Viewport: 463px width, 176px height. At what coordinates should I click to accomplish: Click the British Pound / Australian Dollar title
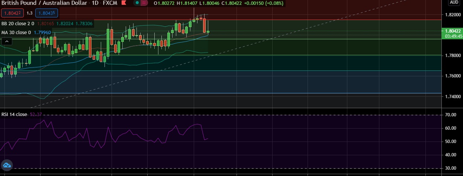(x=44, y=3)
